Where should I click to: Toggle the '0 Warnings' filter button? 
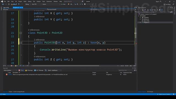click(x=29, y=70)
